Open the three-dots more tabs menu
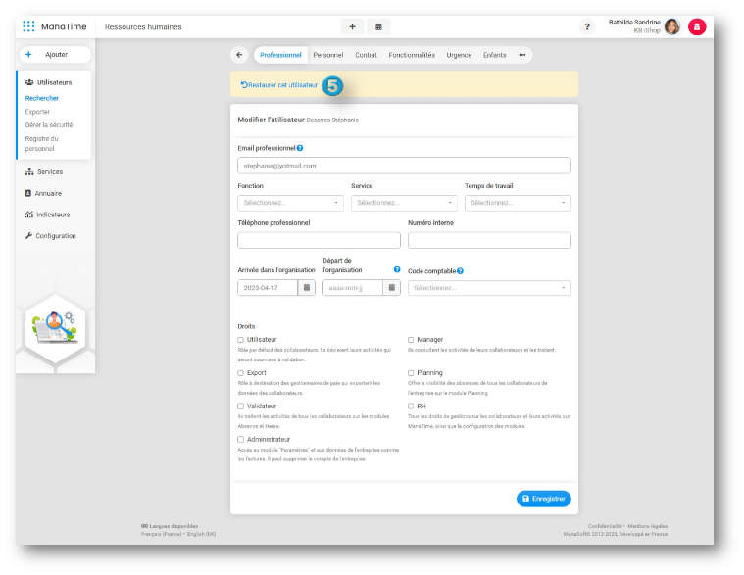Viewport: 744px width, 575px height. [x=521, y=55]
